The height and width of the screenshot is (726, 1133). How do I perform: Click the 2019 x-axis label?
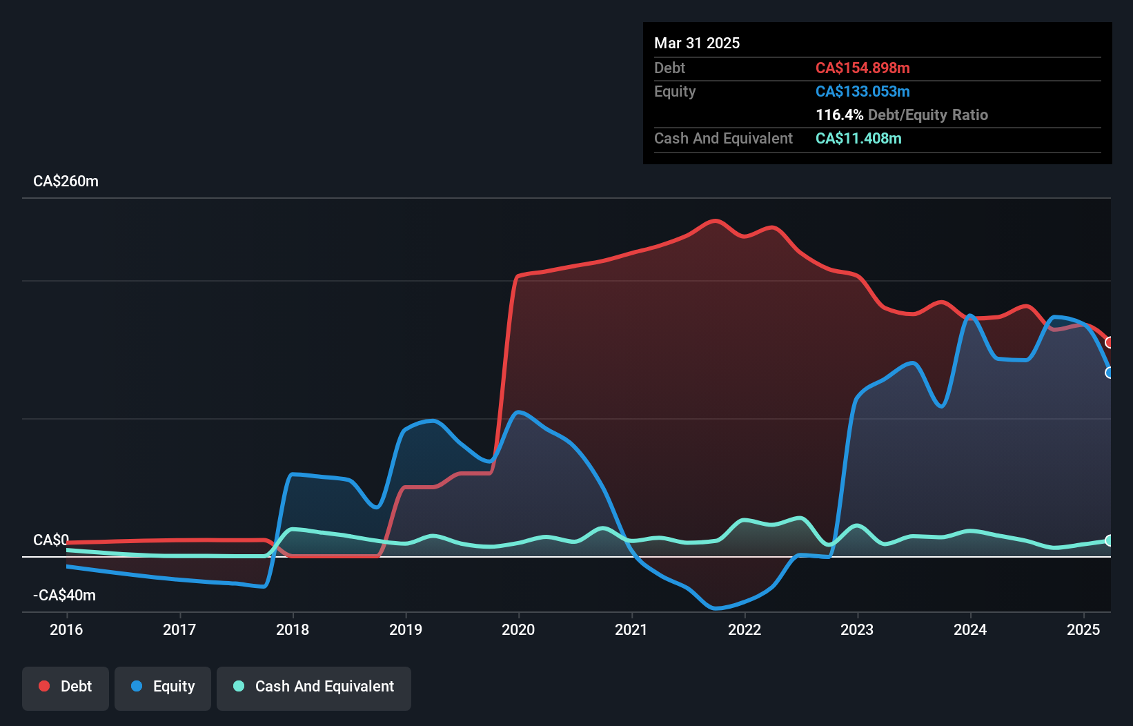click(406, 629)
